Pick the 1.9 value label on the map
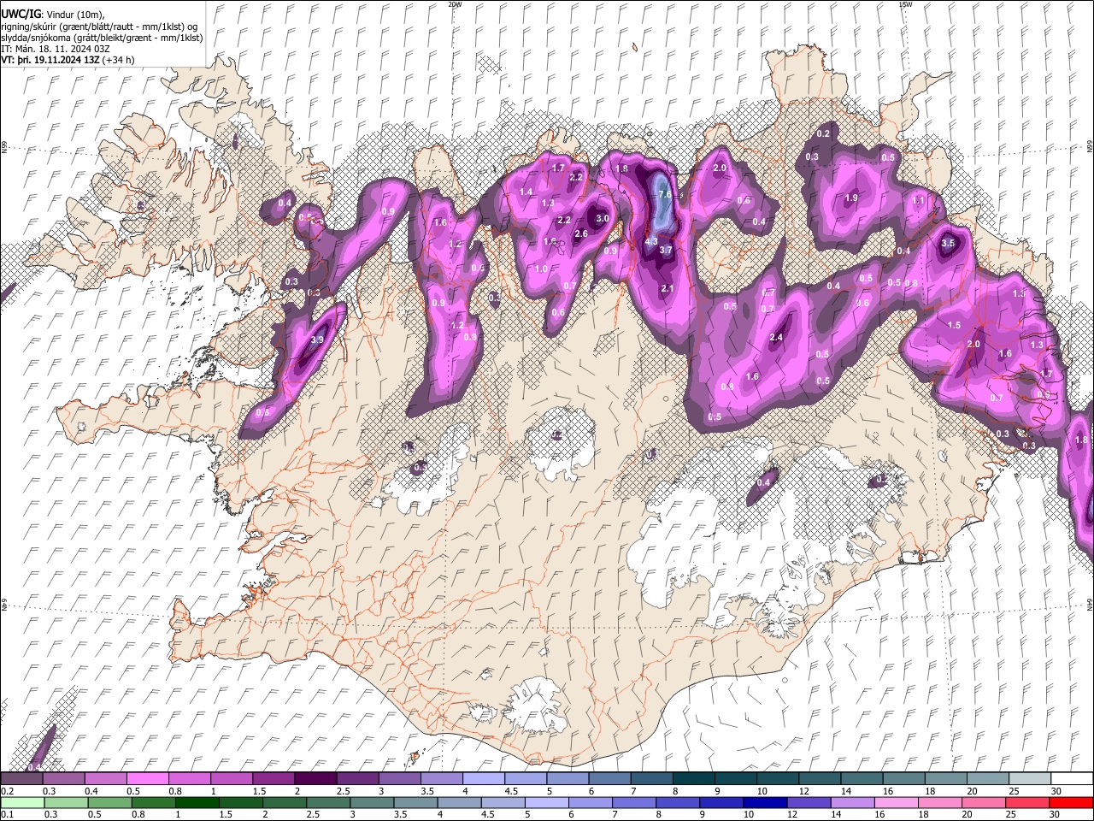Viewport: 1094px width, 821px height. (851, 198)
